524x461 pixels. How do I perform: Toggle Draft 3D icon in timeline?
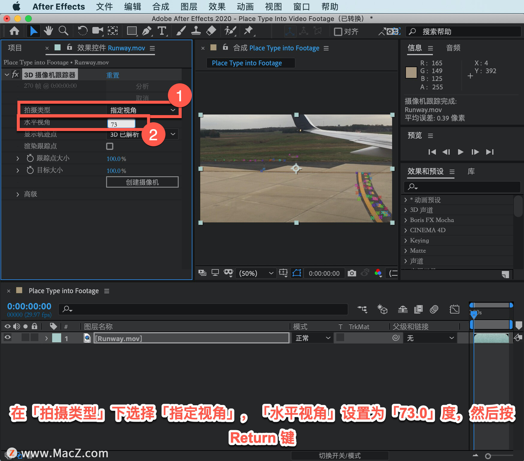point(382,309)
